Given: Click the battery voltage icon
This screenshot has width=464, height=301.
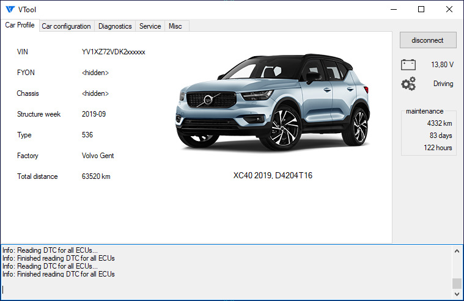Looking at the screenshot, I should point(408,65).
